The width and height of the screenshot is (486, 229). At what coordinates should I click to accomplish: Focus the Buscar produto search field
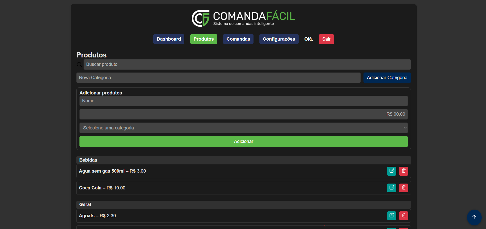point(247,65)
